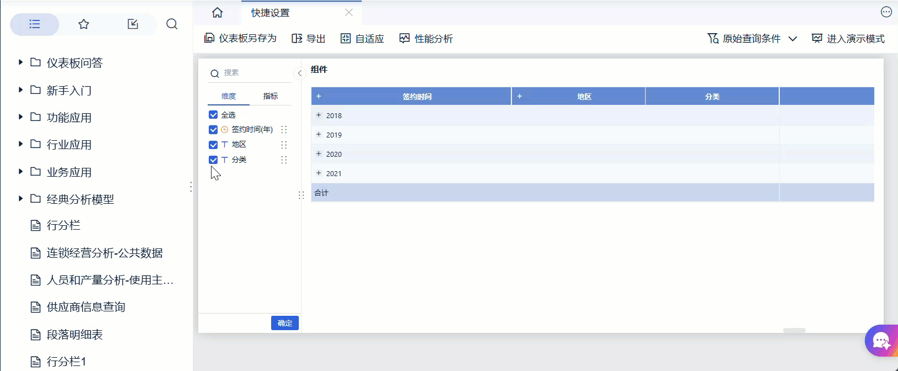Click the drag handle next to 签约时间(年)
The image size is (898, 371).
coord(284,129)
